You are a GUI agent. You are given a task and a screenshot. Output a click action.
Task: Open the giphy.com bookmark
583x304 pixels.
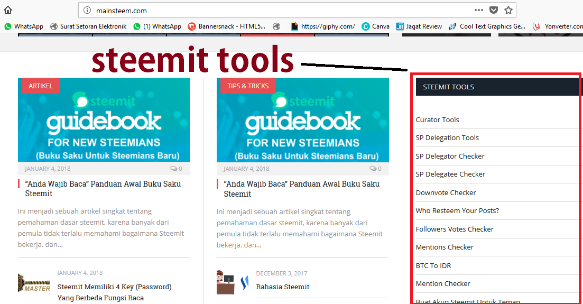(x=323, y=26)
